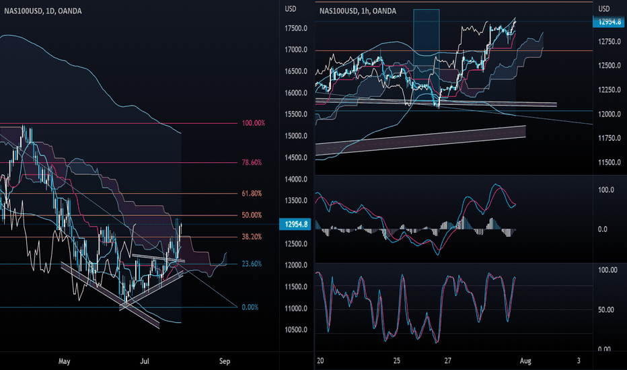Click the 100.00% Fibonacci level label
The height and width of the screenshot is (370, 627).
[253, 123]
